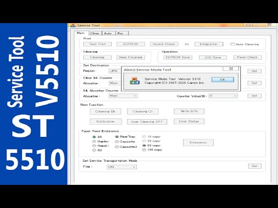Click Set in Service Transportation Mode row
The width and height of the screenshot is (278, 208).
[x=255, y=166]
